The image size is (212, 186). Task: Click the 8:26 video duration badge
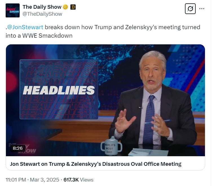(x=18, y=148)
